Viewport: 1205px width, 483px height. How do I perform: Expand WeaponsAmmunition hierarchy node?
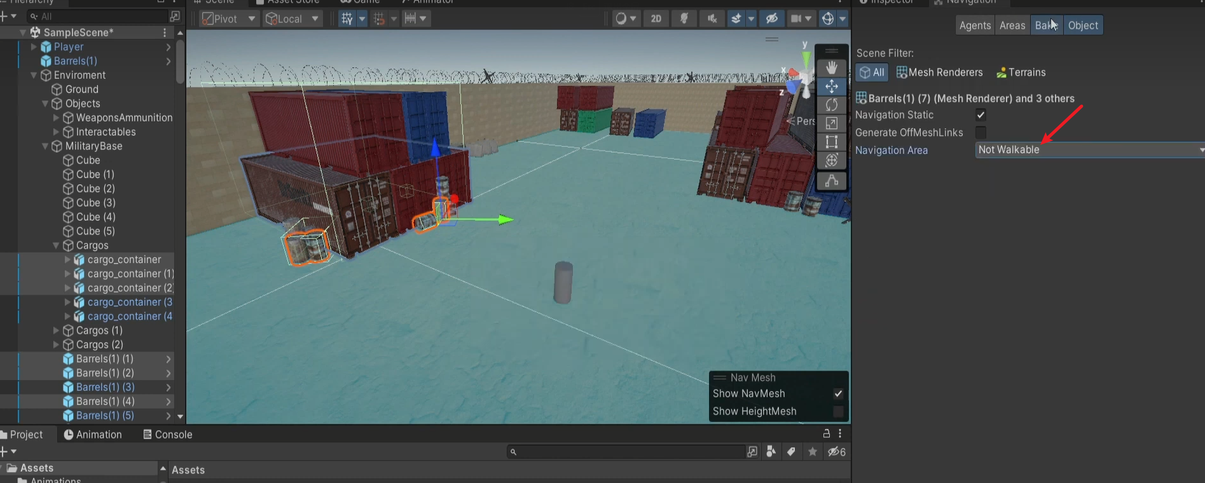(56, 118)
